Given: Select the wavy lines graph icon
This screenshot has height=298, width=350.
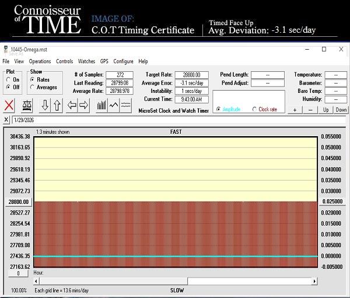Looking at the screenshot, I should 125,106.
